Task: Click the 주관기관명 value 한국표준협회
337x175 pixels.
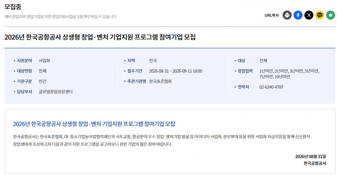Action: tap(160, 81)
